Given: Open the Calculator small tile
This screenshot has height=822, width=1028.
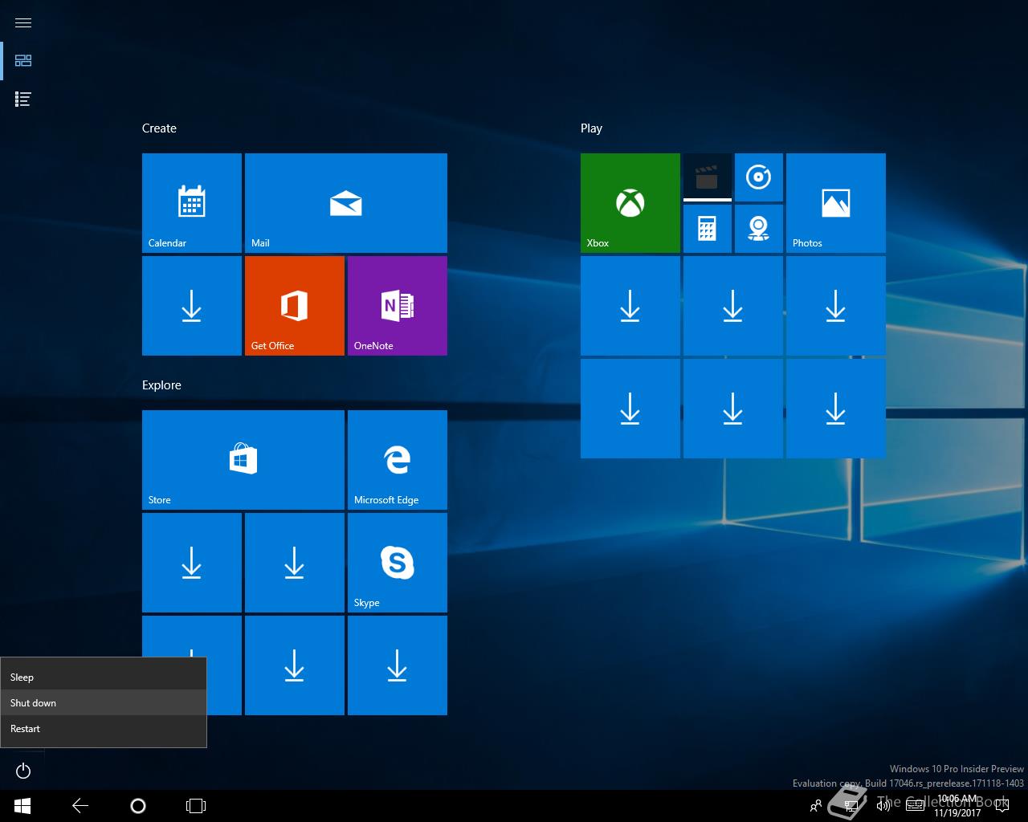Looking at the screenshot, I should click(708, 229).
